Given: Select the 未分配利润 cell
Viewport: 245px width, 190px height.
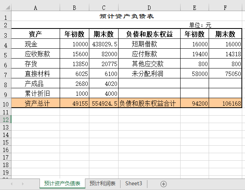Looking at the screenshot, I should pos(149,74).
